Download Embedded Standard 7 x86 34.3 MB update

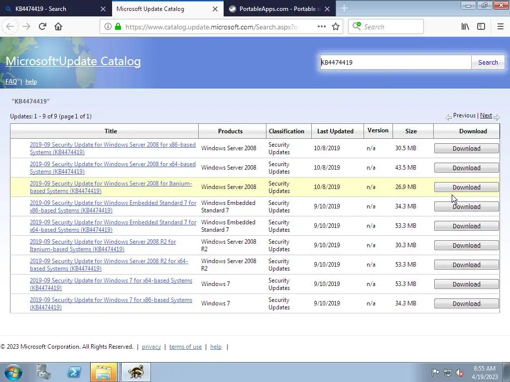click(466, 206)
